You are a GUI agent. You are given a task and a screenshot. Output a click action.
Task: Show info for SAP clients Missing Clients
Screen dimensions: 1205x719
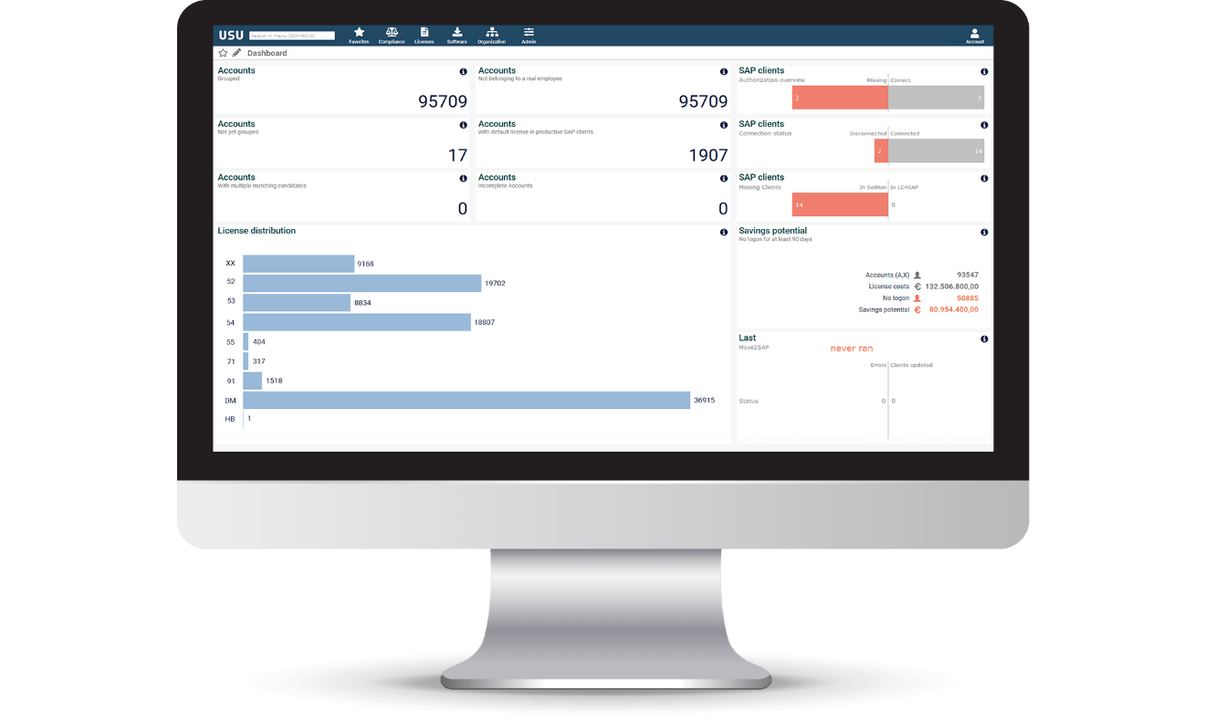coord(984,179)
